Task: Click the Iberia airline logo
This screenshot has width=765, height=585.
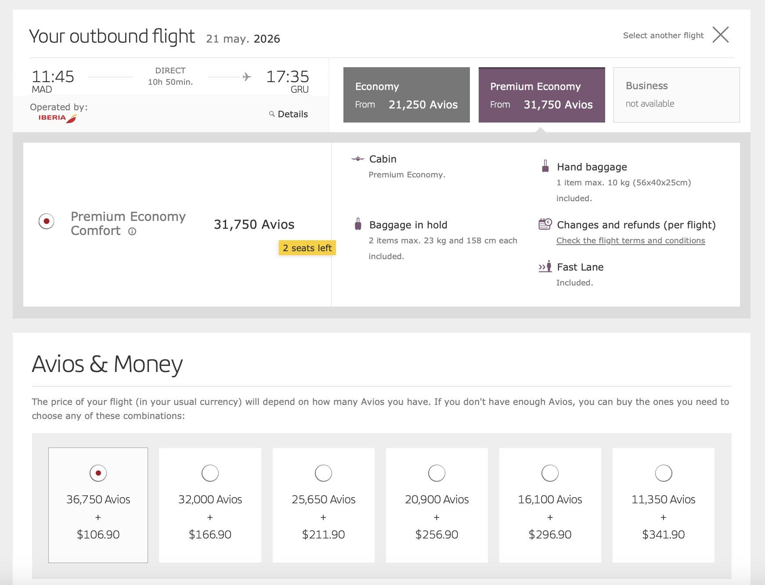Action: 58,118
